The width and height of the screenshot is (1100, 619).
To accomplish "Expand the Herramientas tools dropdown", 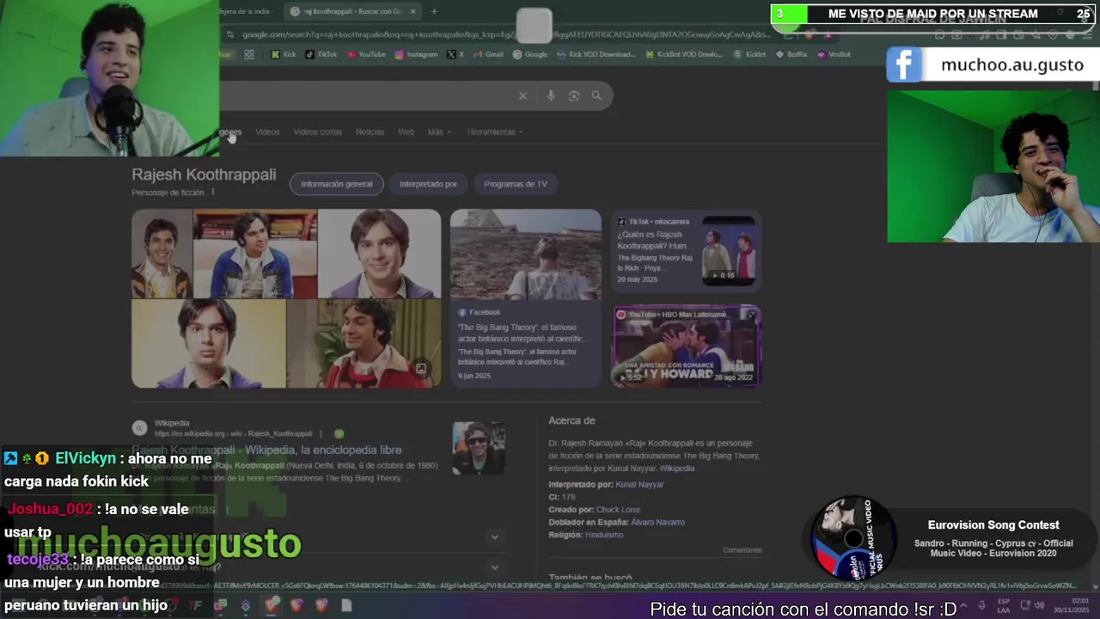I will coord(496,132).
